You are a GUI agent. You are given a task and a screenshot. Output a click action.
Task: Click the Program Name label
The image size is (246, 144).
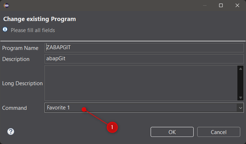[x=20, y=48]
